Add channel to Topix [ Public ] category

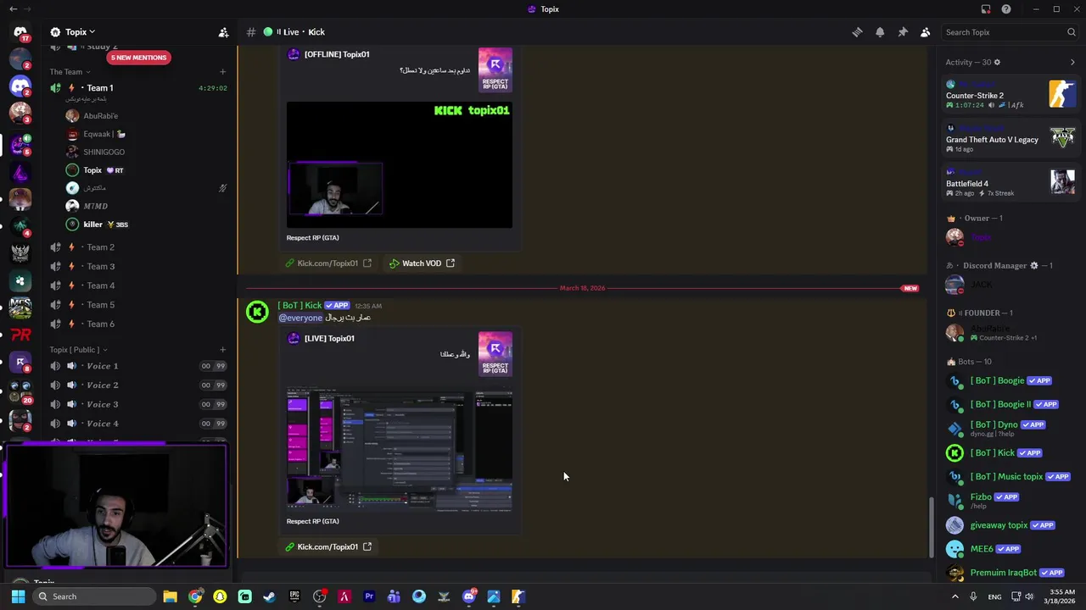(222, 349)
